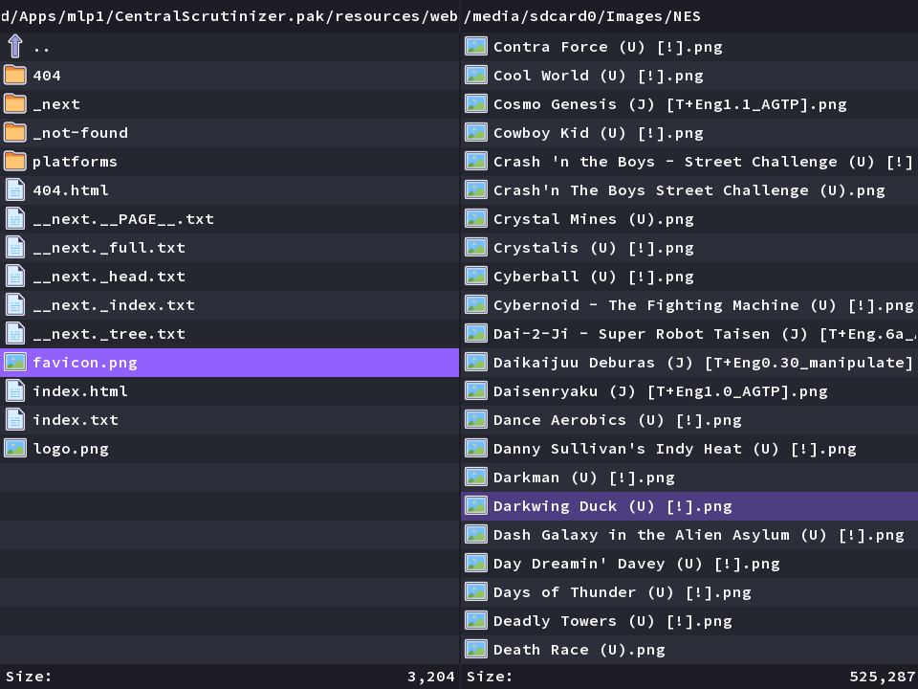Click image icon of Darkwing Duck (U) [!].png
The height and width of the screenshot is (689, 918).
click(x=476, y=505)
